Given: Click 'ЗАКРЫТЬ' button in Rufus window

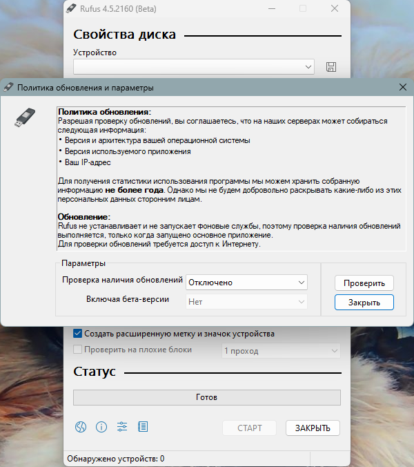Looking at the screenshot, I should pyautogui.click(x=313, y=428).
